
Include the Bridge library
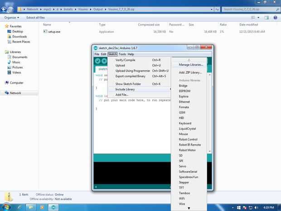click(x=189, y=86)
